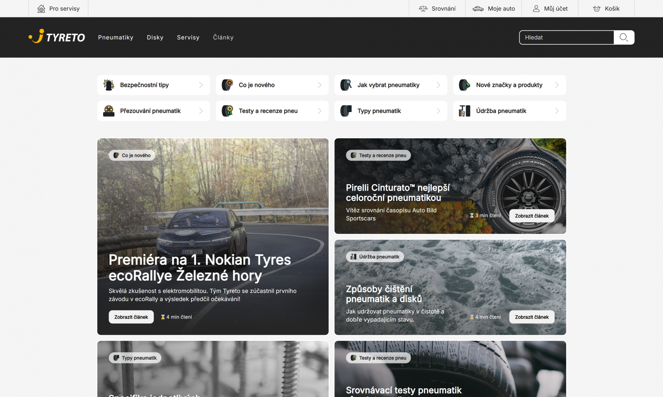The width and height of the screenshot is (663, 397).
Task: Click the Testy a recenze pneu tile icon
Action: pos(227,111)
